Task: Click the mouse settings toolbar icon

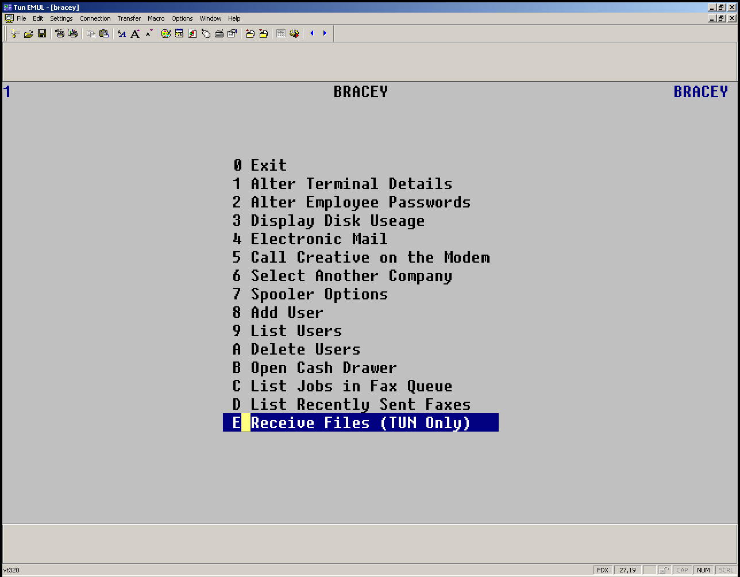Action: click(206, 34)
